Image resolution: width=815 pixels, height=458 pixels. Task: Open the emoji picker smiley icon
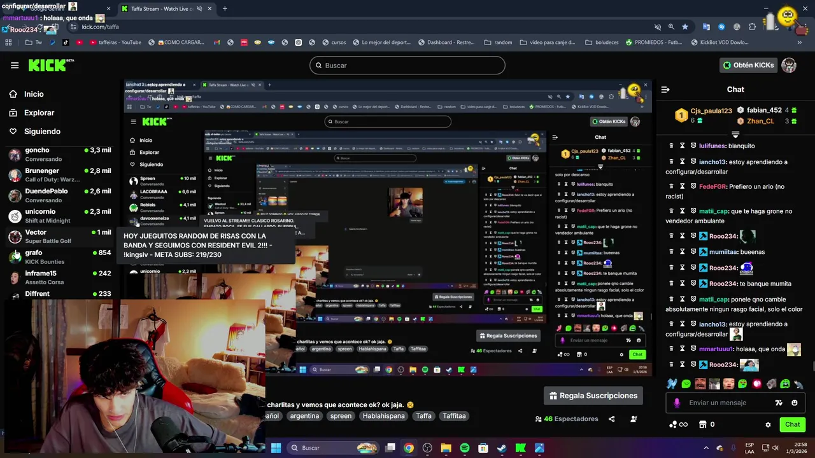tap(794, 403)
